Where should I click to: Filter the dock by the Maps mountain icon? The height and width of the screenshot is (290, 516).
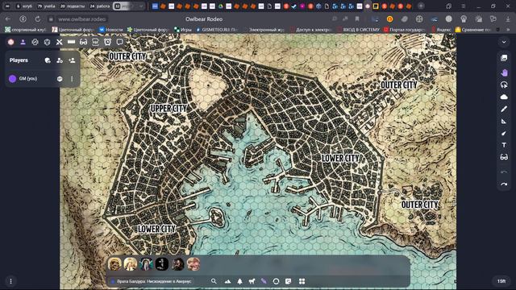(x=227, y=281)
